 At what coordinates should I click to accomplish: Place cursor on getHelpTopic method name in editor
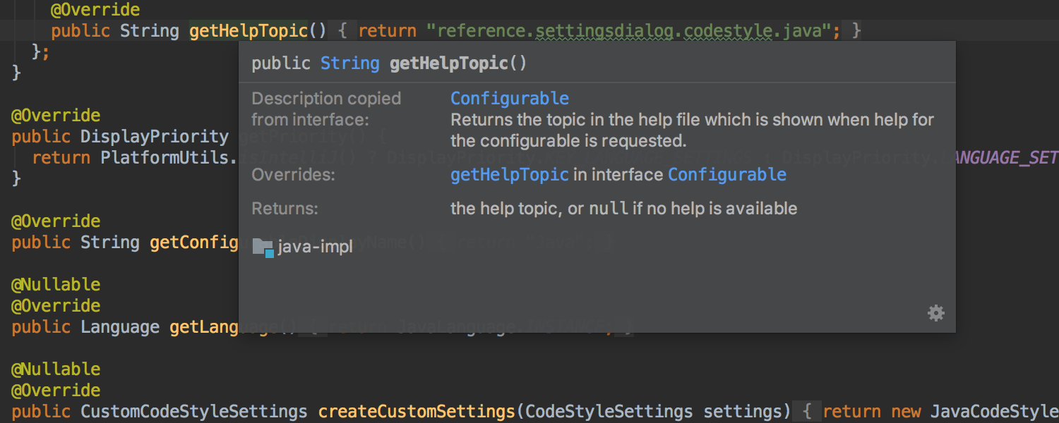point(249,31)
